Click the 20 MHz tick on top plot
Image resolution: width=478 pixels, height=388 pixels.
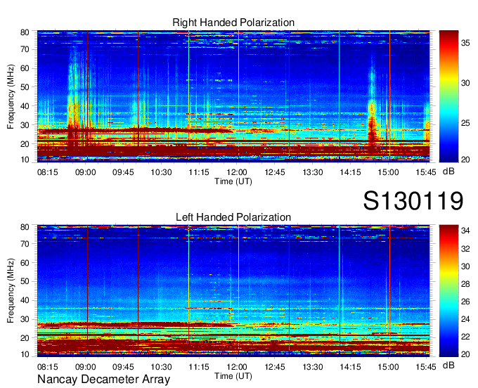point(25,144)
